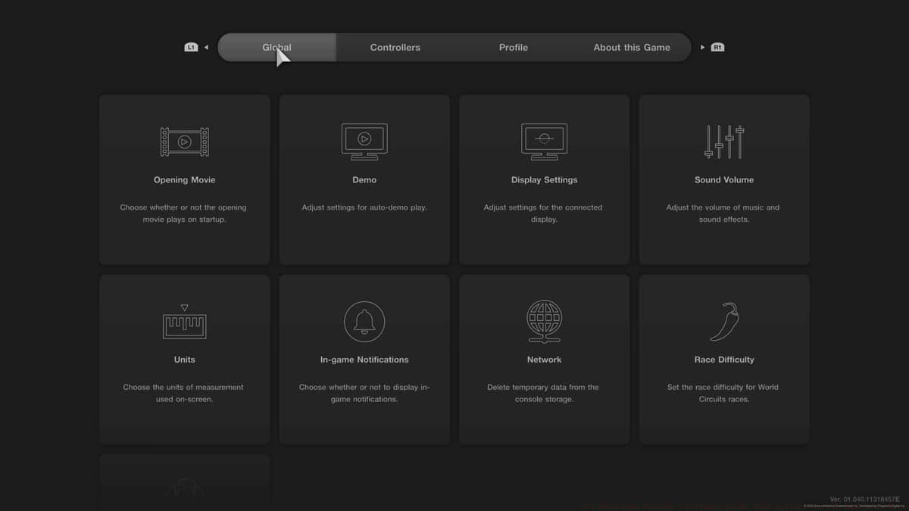
Task: Select the Global tab
Action: pos(276,47)
